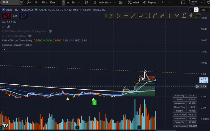
Task: Select the D daily timeframe
Action: tap(64, 2)
